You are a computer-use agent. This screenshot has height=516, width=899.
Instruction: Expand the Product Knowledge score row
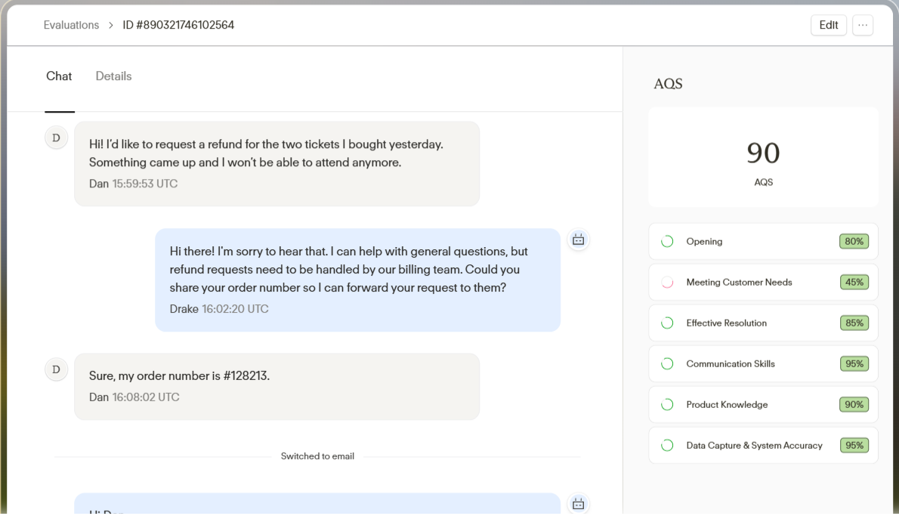pos(763,404)
